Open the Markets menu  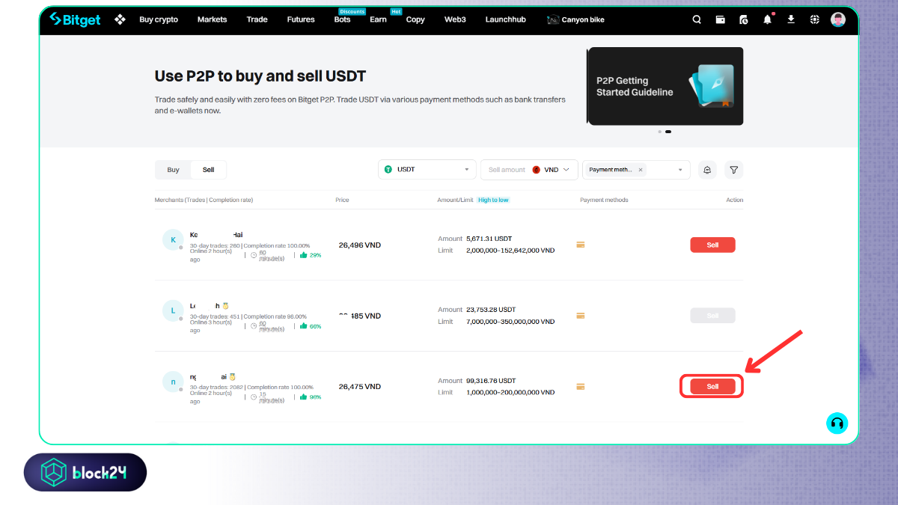click(x=212, y=19)
